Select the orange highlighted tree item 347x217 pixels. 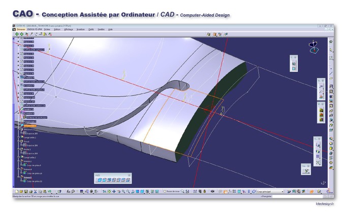point(29,126)
